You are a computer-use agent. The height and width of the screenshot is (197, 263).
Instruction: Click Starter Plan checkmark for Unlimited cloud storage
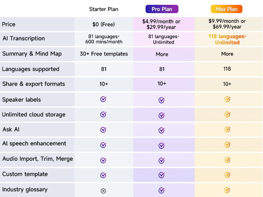[103, 115]
